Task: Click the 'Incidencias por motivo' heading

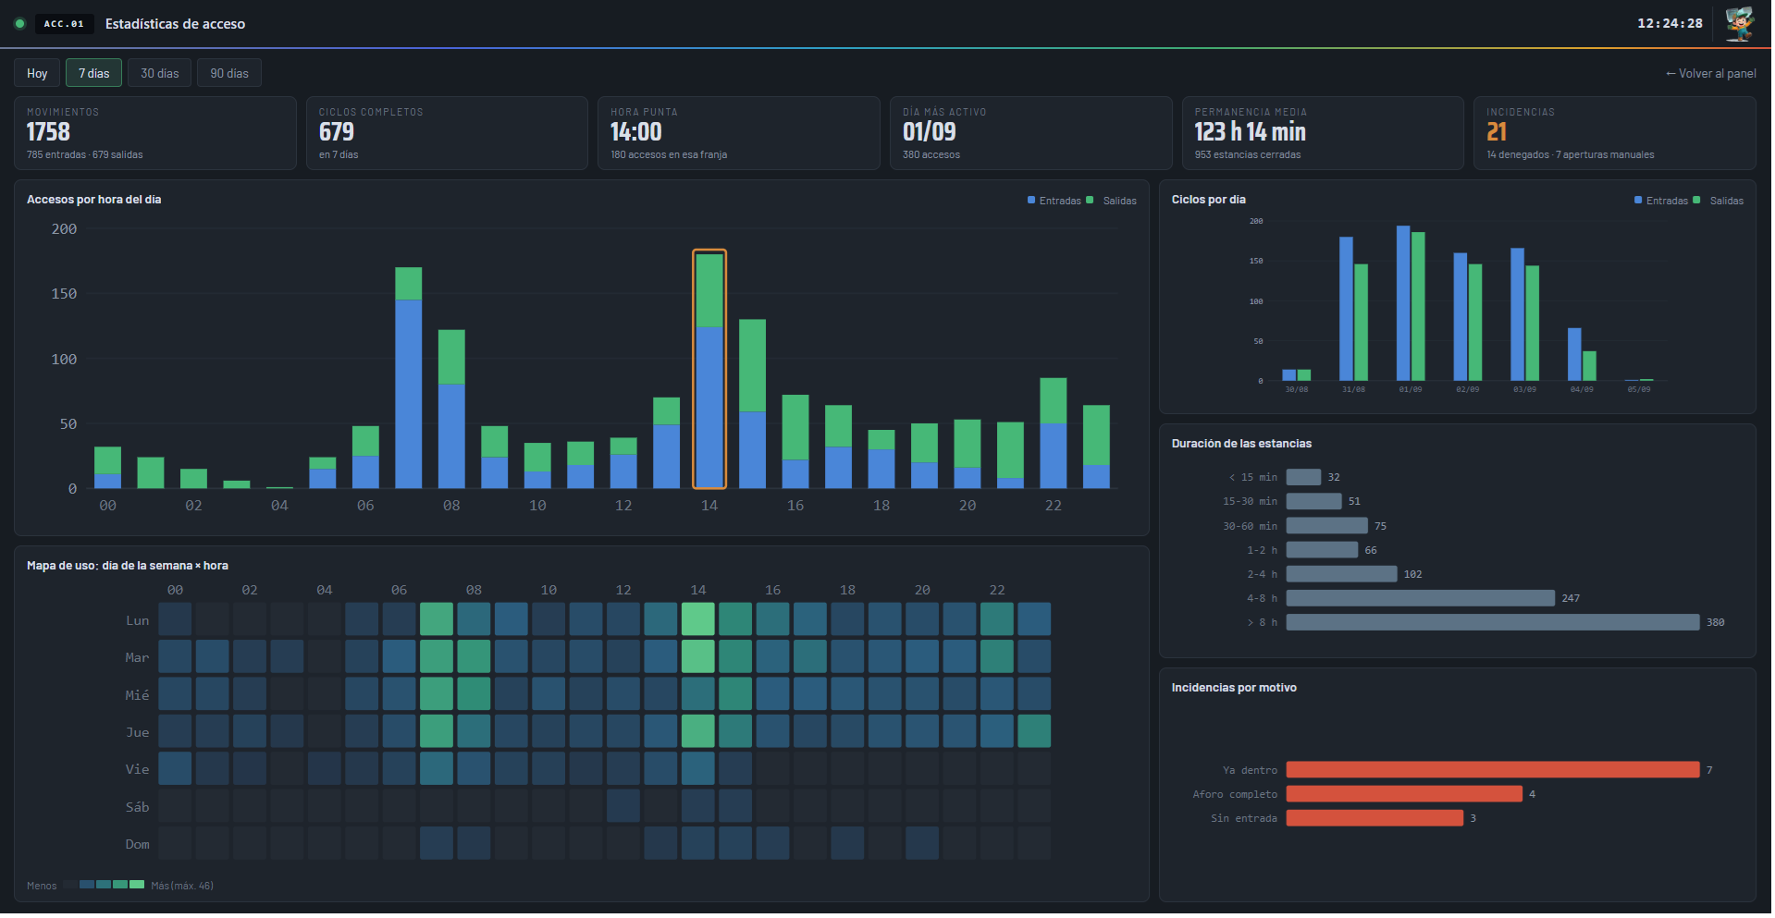Action: pos(1234,688)
